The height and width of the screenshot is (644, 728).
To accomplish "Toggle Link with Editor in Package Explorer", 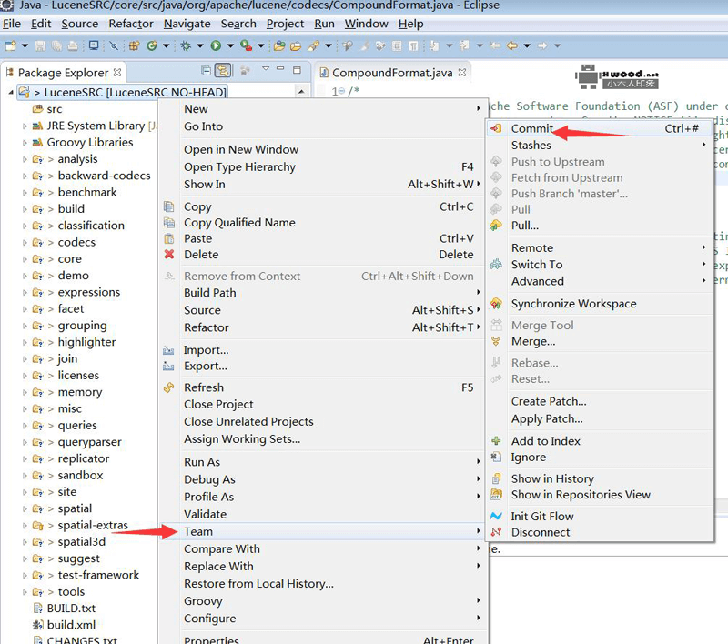I will (223, 71).
